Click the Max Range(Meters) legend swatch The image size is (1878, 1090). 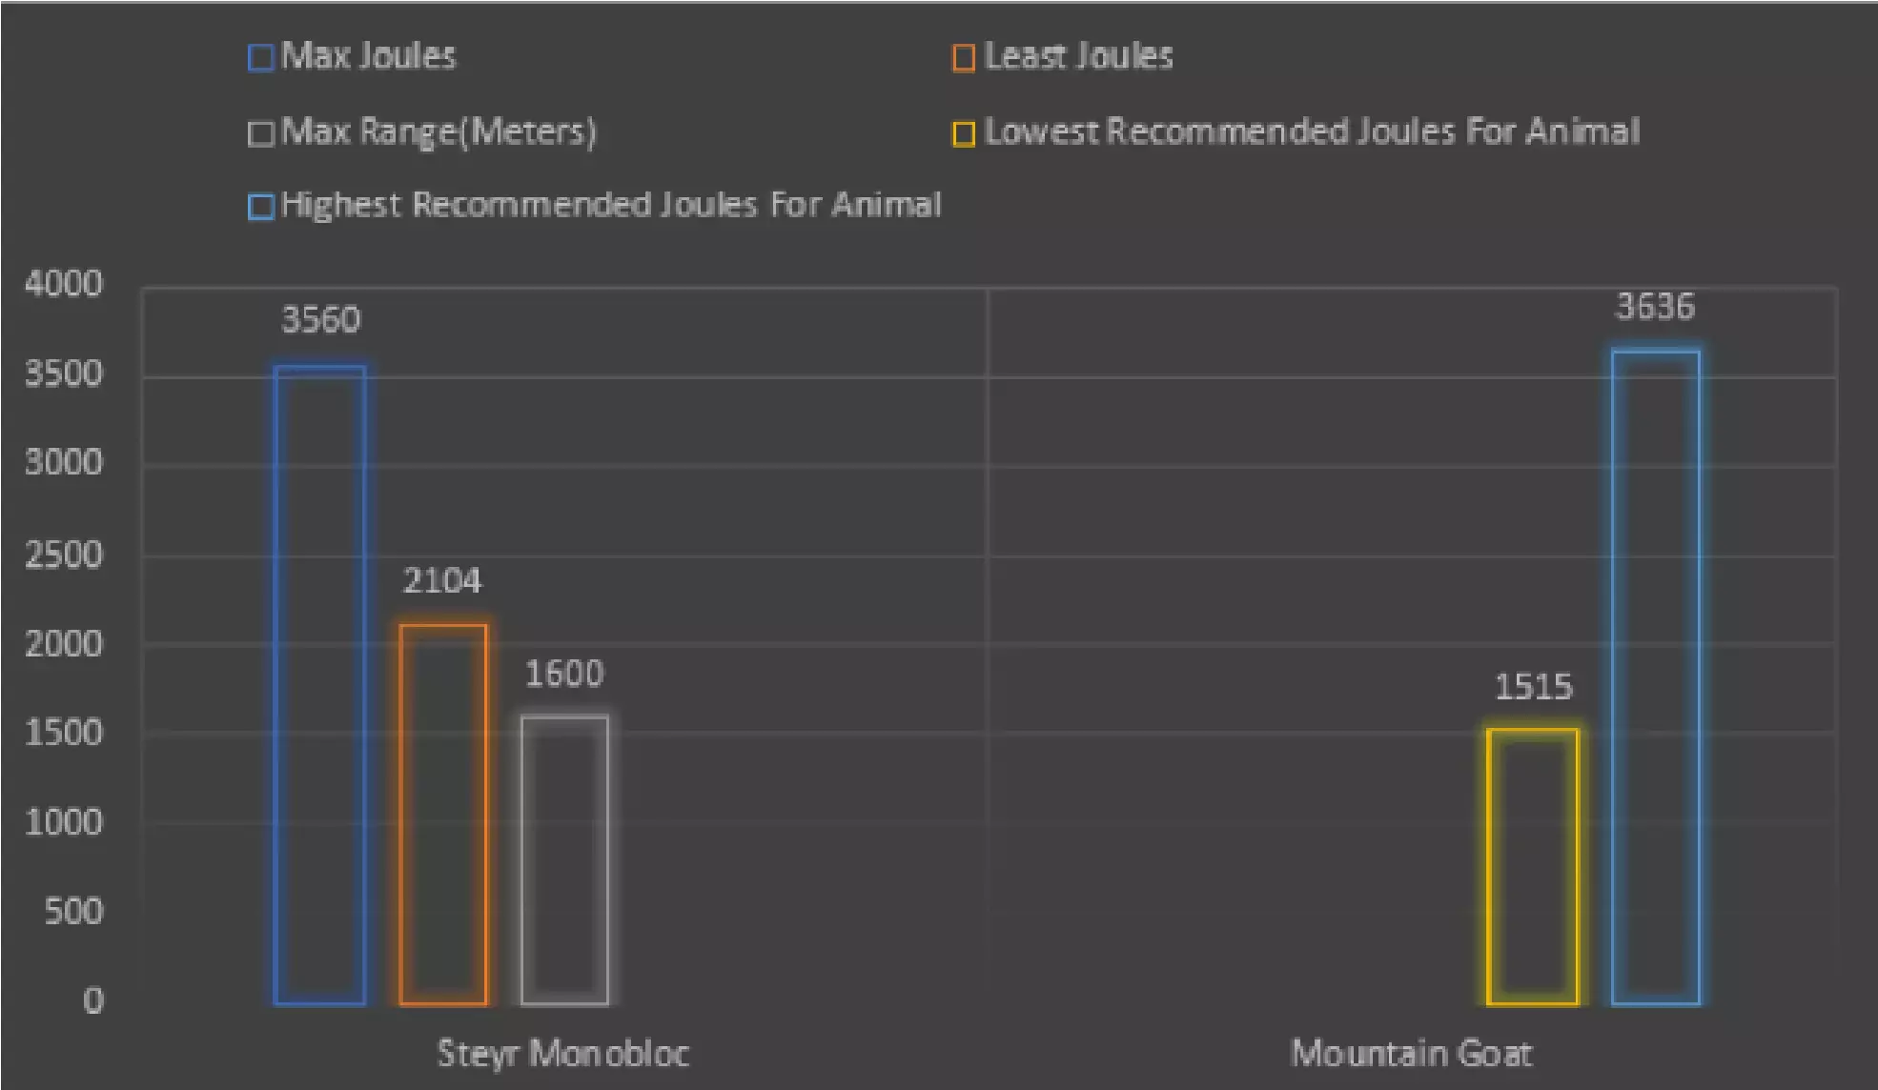260,133
